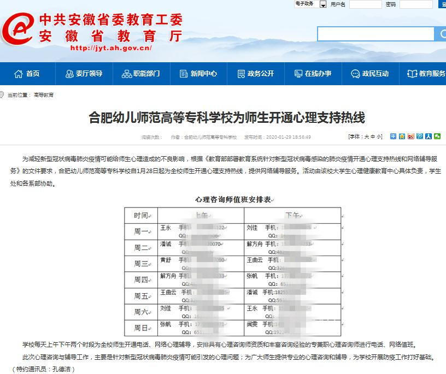Open the http://jyt.ah.gov.cn/ header link
446x374 pixels.
coord(111,48)
